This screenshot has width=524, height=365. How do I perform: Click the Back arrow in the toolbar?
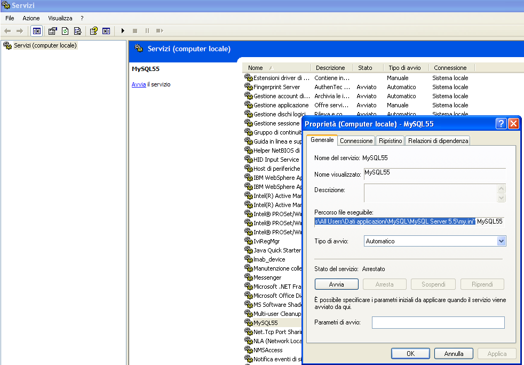point(7,31)
